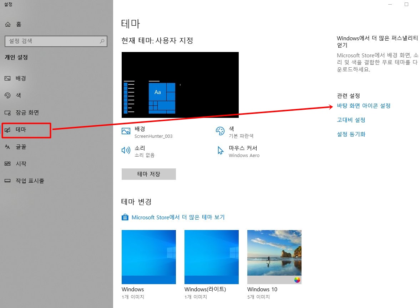Click the search magnifier icon
This screenshot has width=420, height=308.
(102, 41)
